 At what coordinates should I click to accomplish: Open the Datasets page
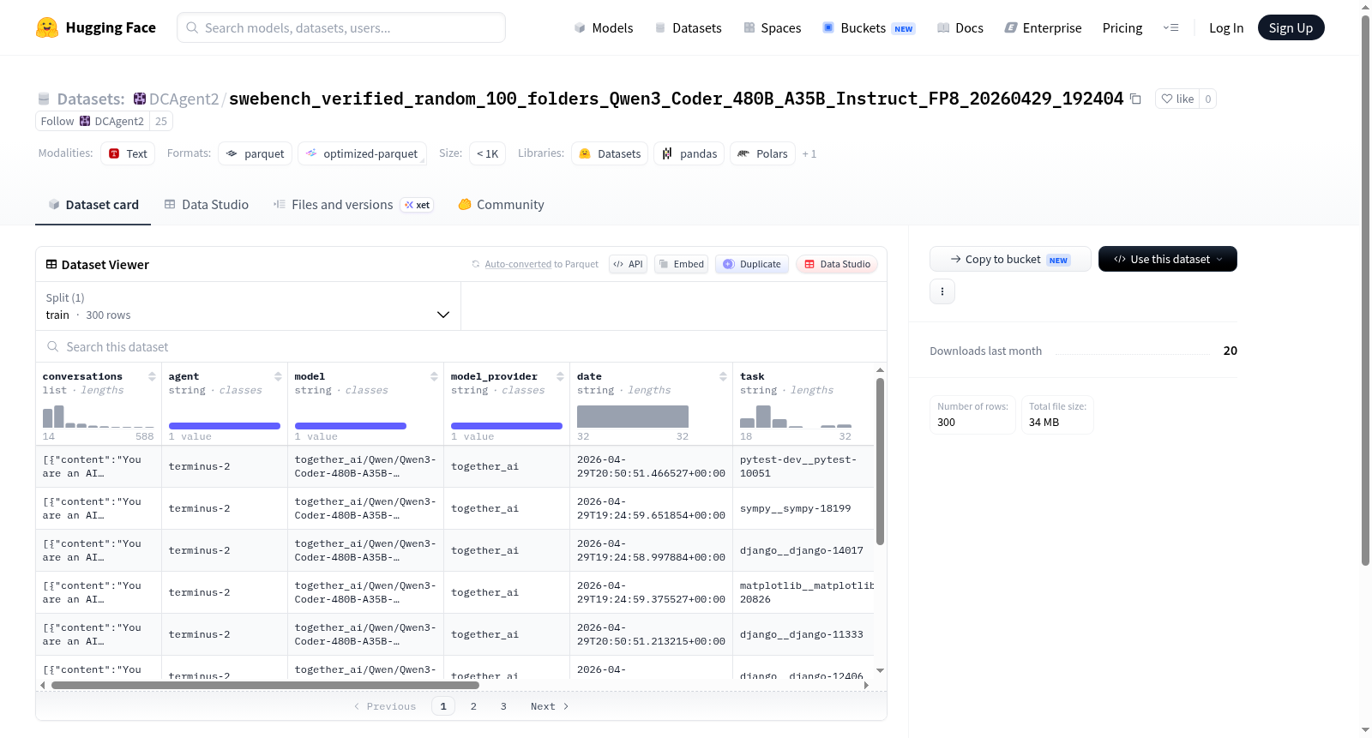[x=689, y=27]
